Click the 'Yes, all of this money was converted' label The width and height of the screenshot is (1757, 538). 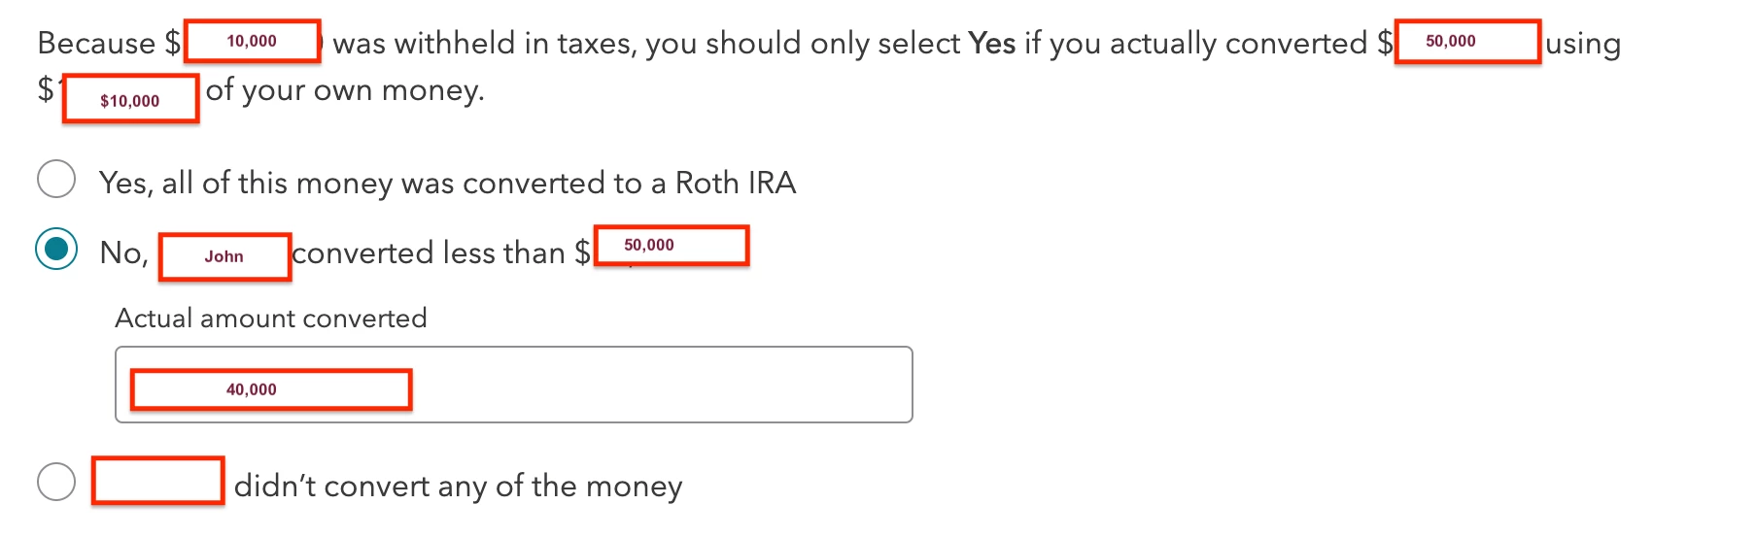click(x=447, y=183)
